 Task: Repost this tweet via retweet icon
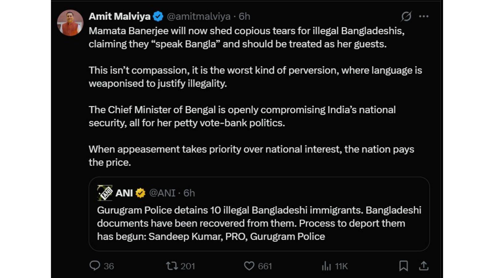172,266
